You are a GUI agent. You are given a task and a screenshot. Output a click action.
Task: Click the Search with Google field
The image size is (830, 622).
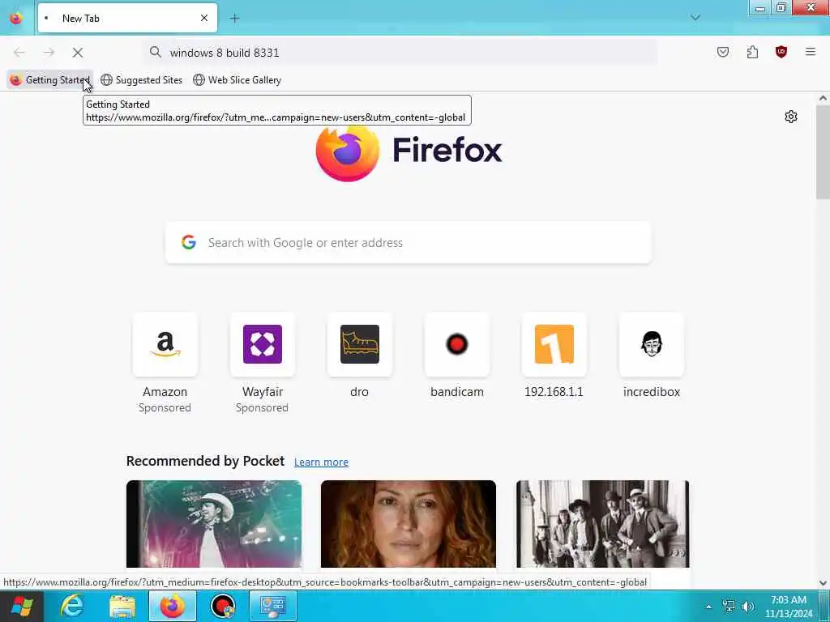409,242
